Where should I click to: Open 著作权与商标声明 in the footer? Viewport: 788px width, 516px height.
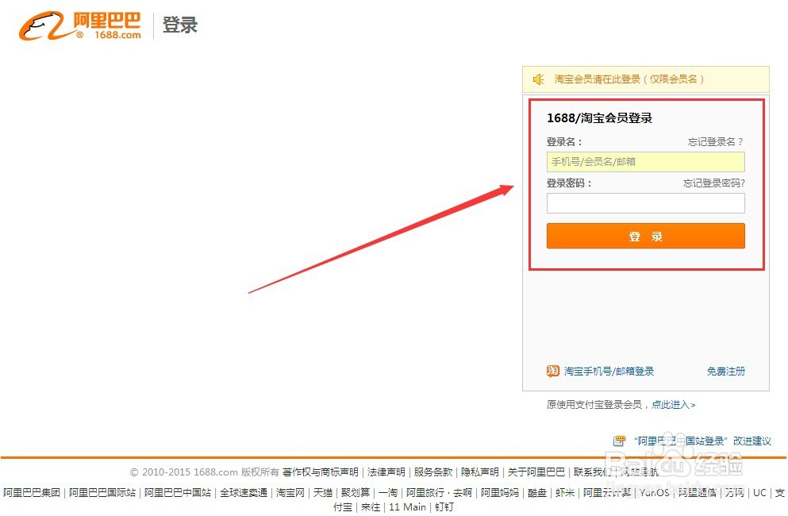pyautogui.click(x=320, y=472)
